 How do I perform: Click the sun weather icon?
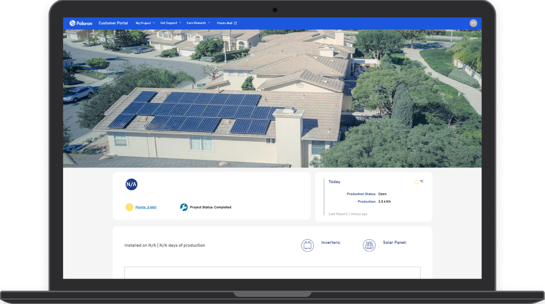416,182
